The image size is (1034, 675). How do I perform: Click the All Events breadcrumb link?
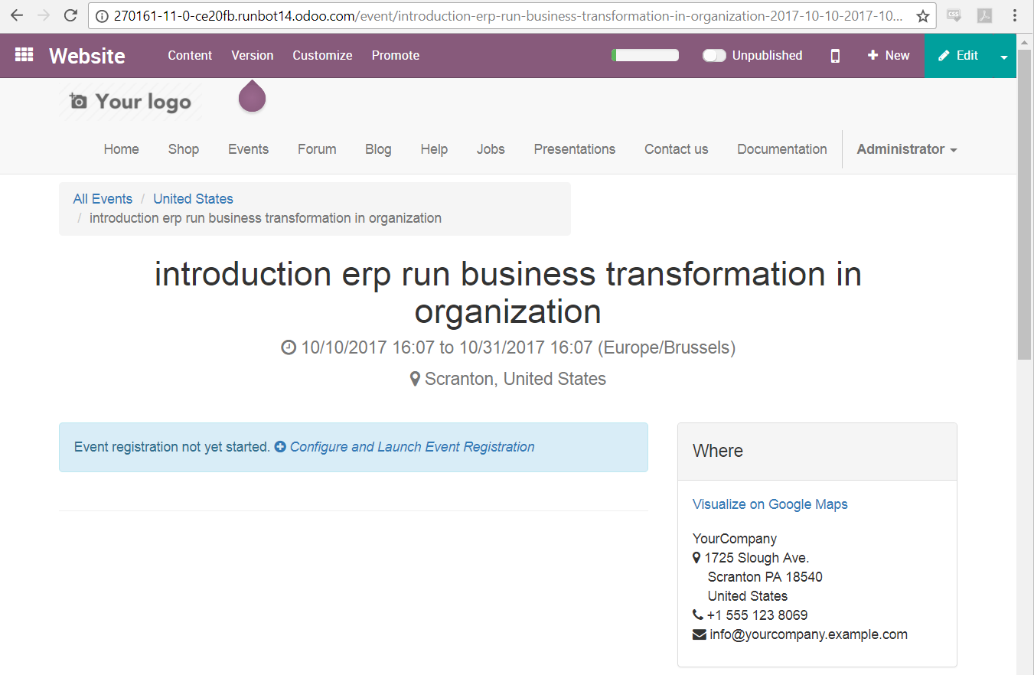click(x=103, y=198)
